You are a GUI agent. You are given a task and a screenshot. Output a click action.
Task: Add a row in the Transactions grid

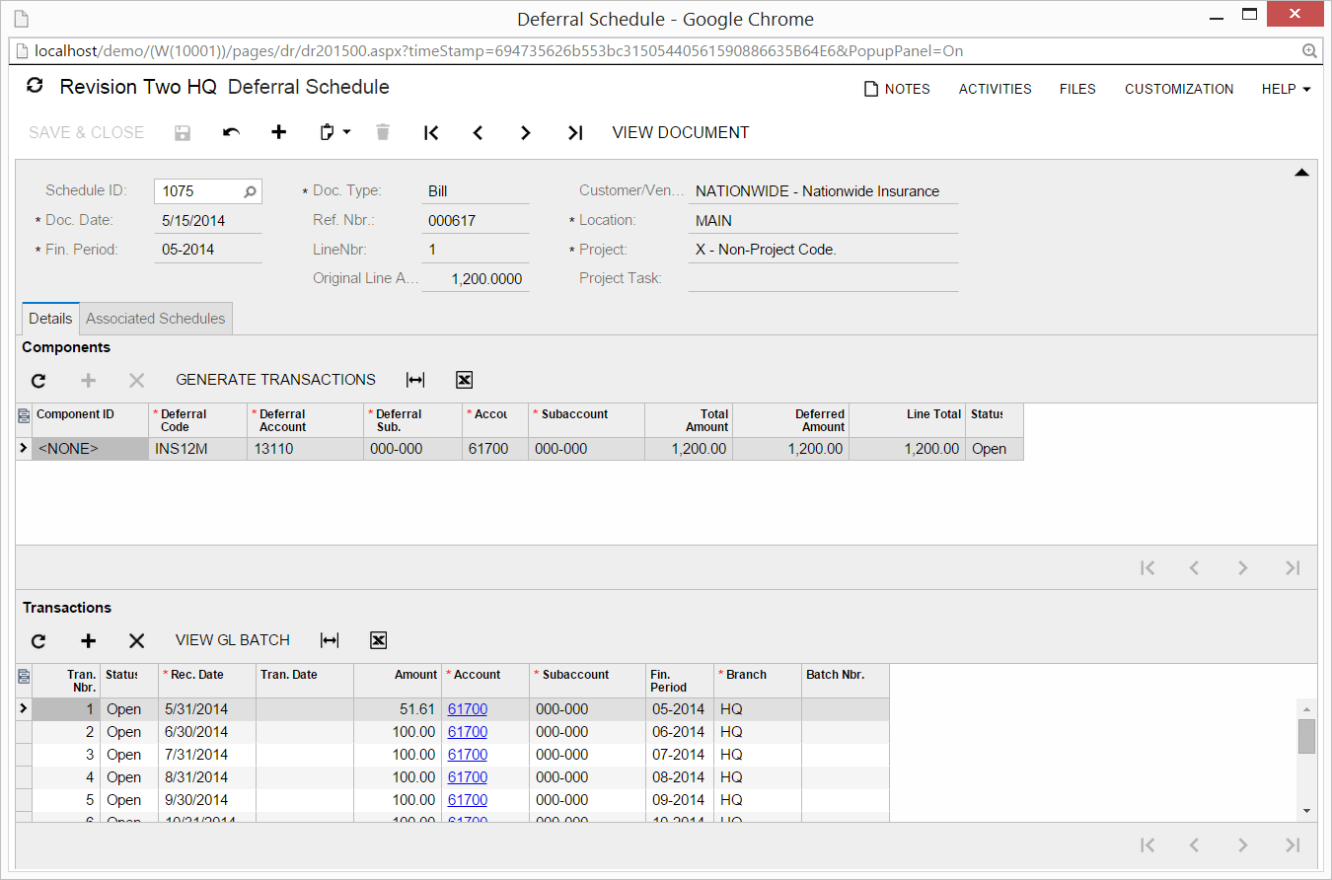(89, 640)
